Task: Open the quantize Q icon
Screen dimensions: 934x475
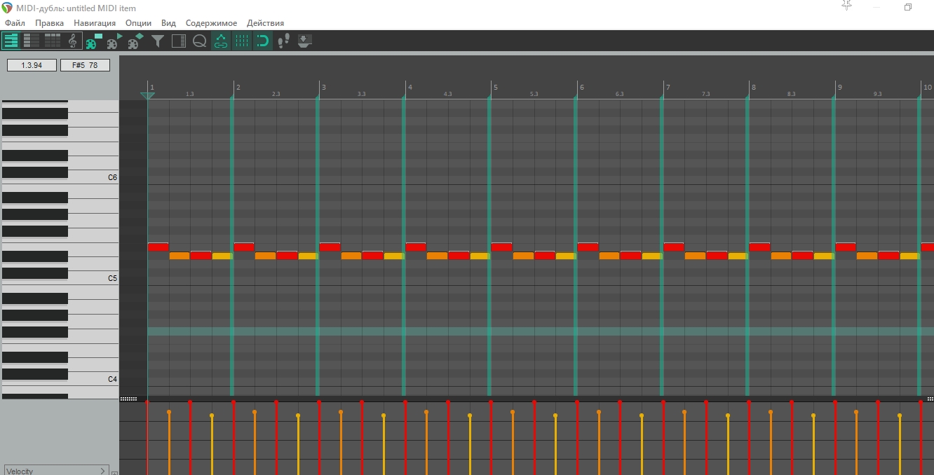Action: pos(200,41)
